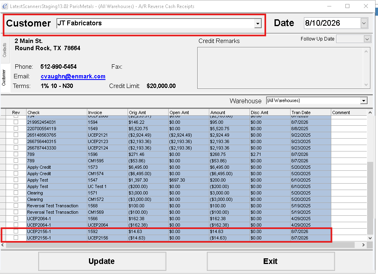378x274 pixels.
Task: Click the horizontal scroll left arrow
Action: [x=3, y=245]
